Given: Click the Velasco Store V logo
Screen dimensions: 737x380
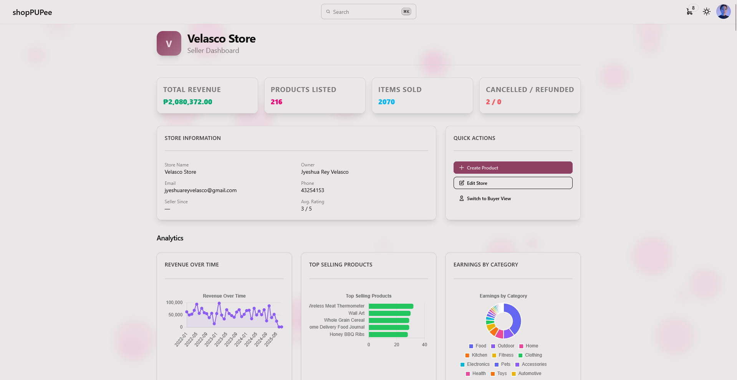Looking at the screenshot, I should click(x=169, y=43).
